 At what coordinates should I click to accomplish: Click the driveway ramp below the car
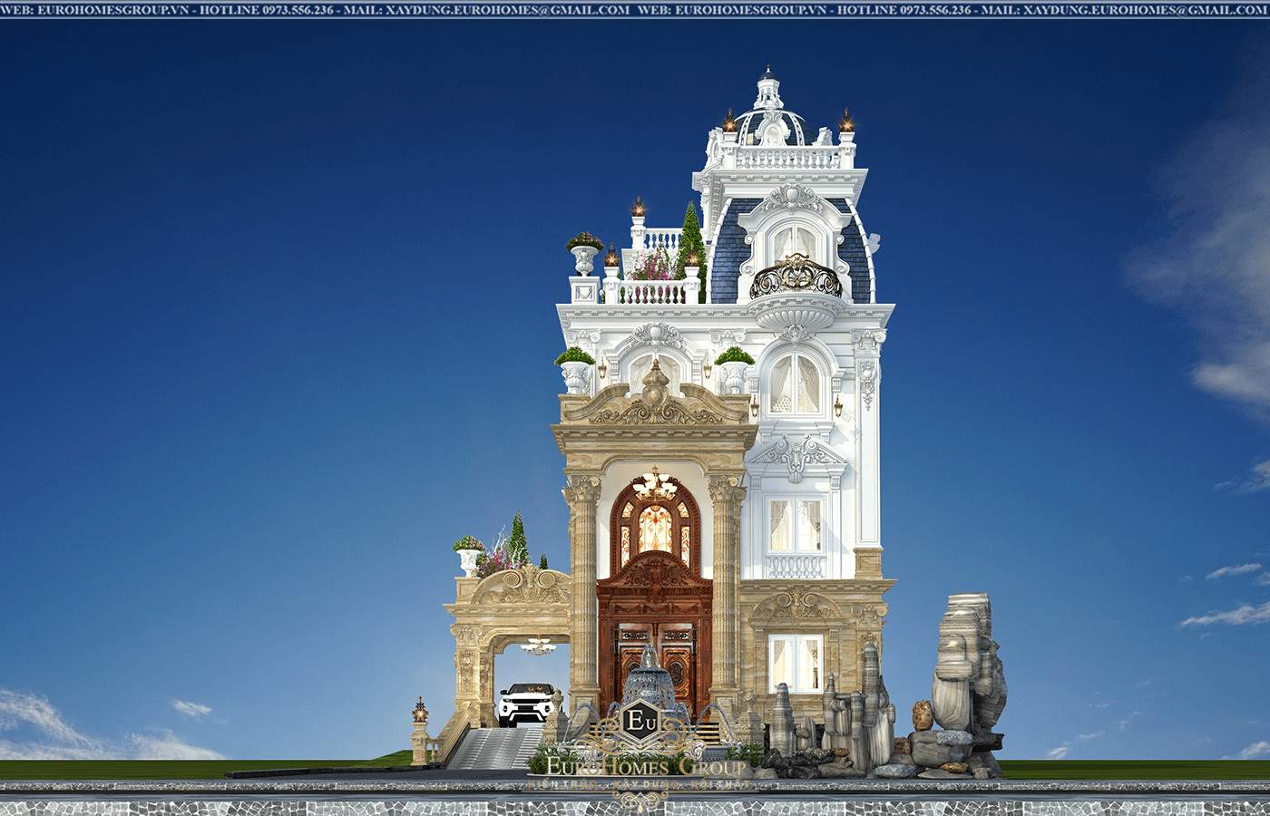[490, 748]
